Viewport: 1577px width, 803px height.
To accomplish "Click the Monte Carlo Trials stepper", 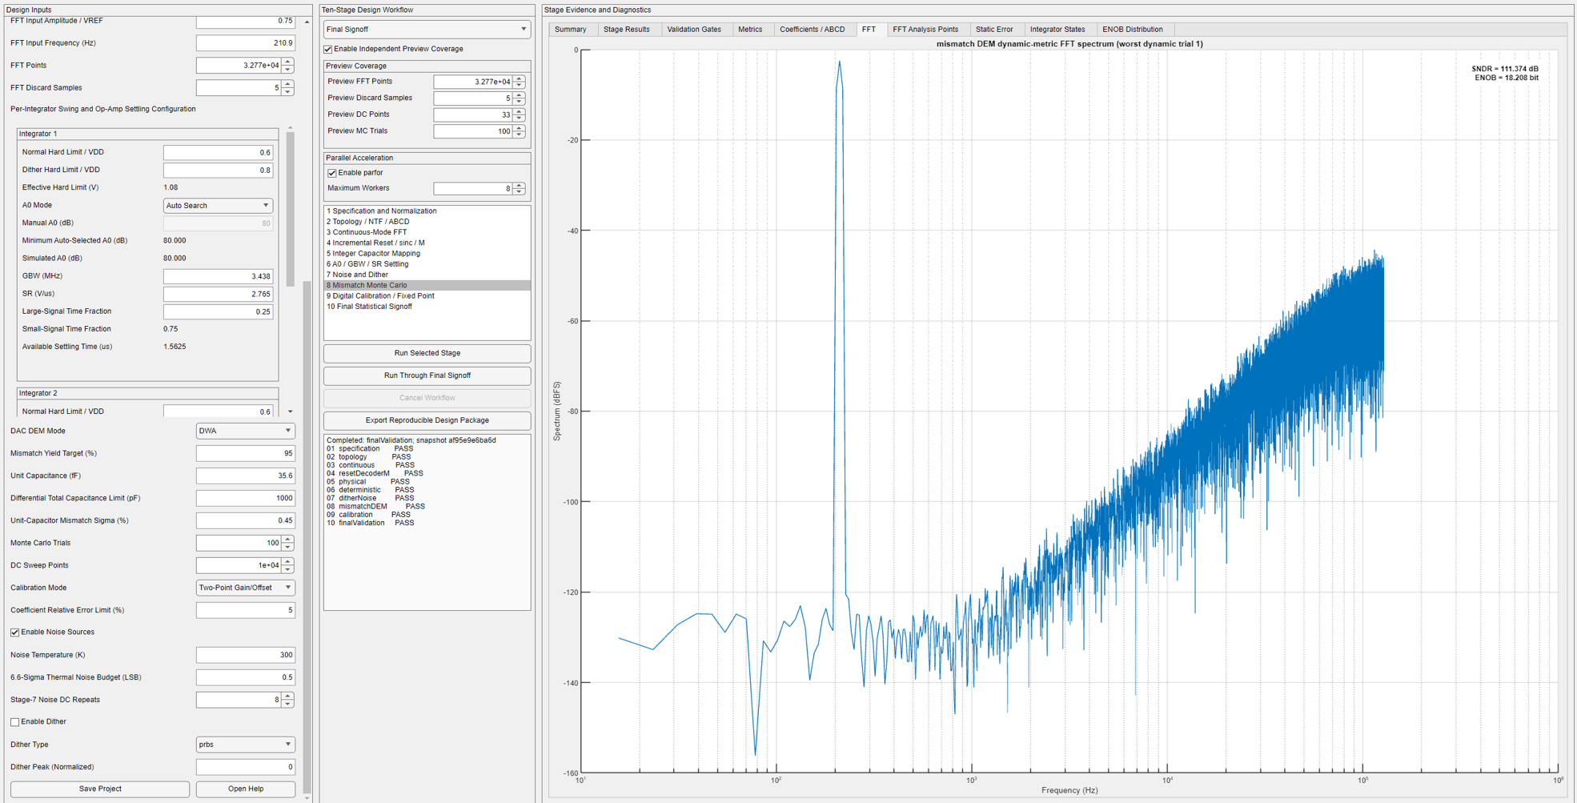I will pyautogui.click(x=288, y=543).
